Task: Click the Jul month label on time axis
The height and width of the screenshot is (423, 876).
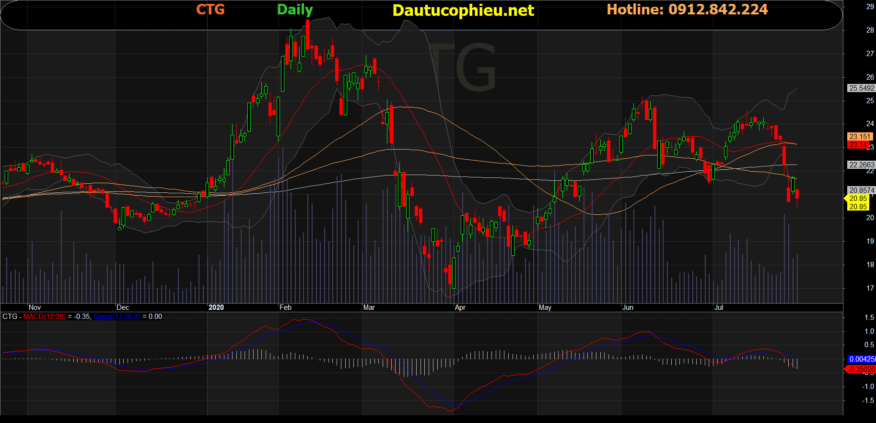Action: [719, 307]
